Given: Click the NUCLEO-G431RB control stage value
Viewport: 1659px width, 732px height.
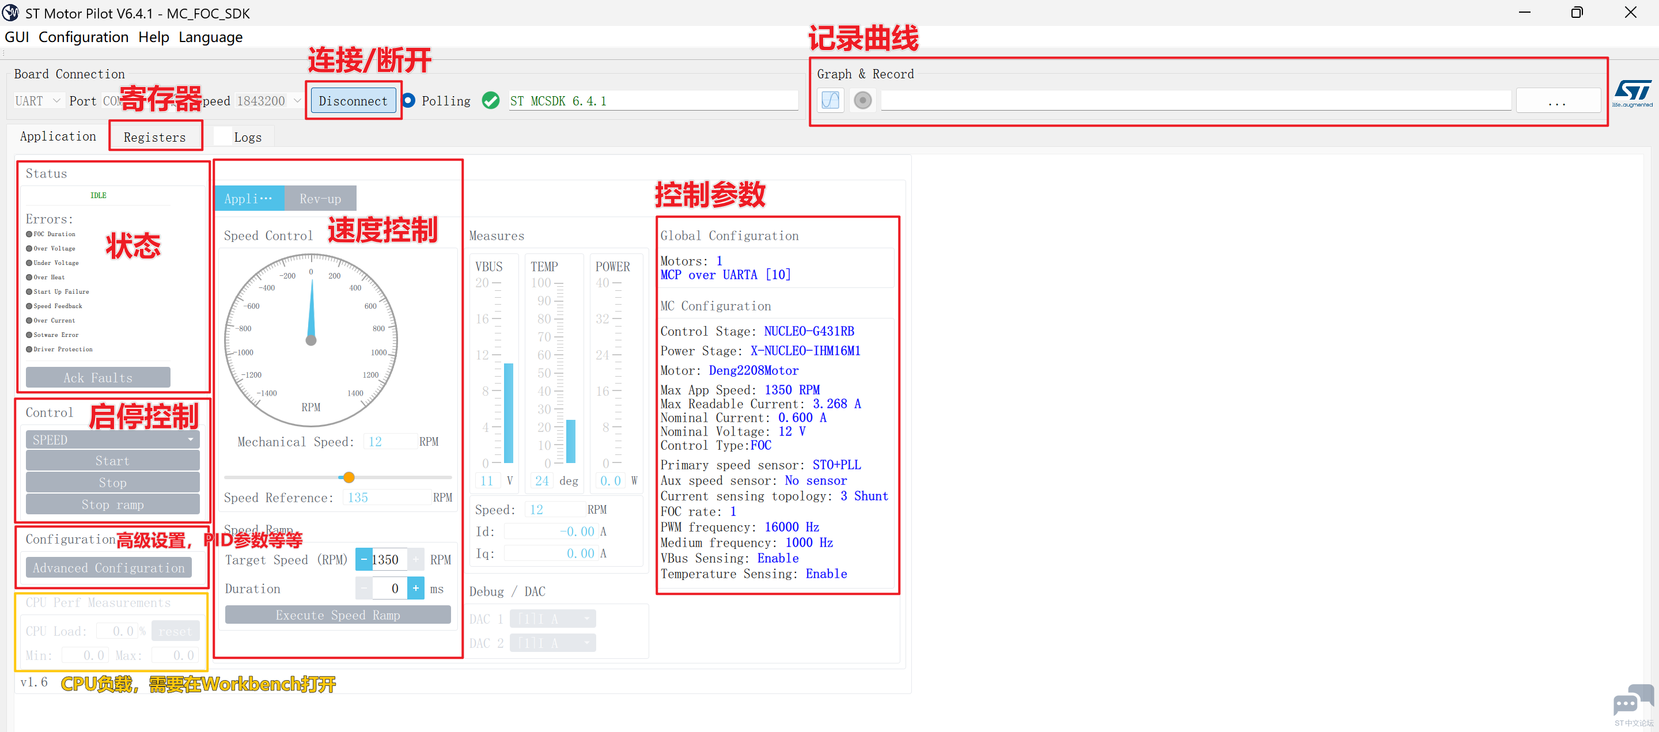Looking at the screenshot, I should coord(809,332).
